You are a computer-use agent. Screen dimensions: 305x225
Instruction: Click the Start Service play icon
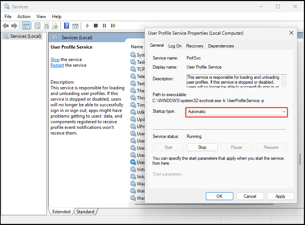tap(87, 26)
